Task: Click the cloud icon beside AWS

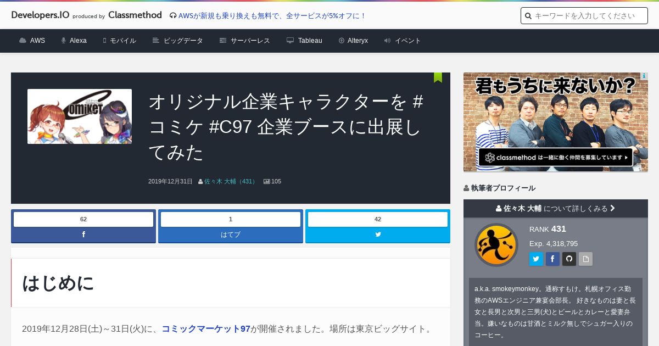Action: pos(23,41)
